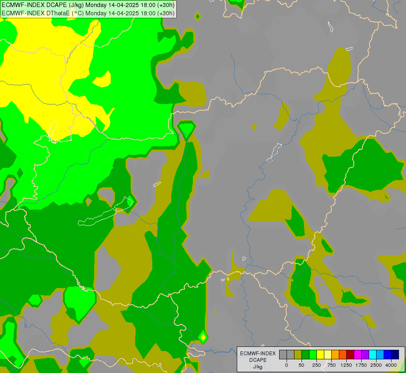
Task: Click the legend scale value 2500
Action: (x=376, y=365)
